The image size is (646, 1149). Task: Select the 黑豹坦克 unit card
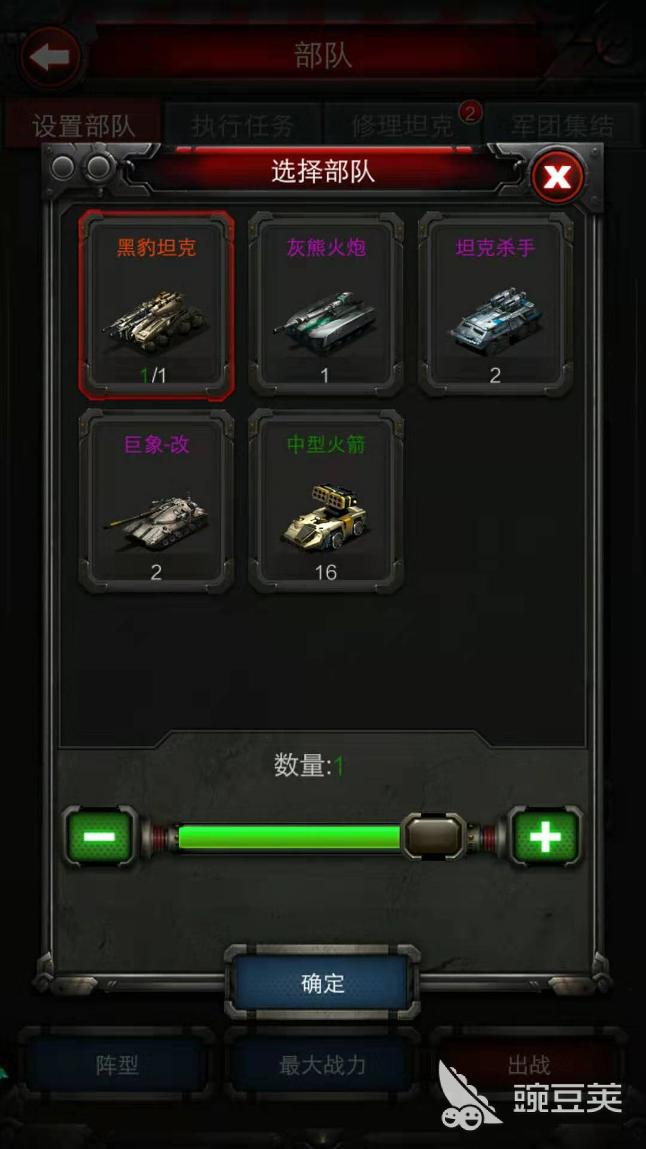(x=156, y=305)
